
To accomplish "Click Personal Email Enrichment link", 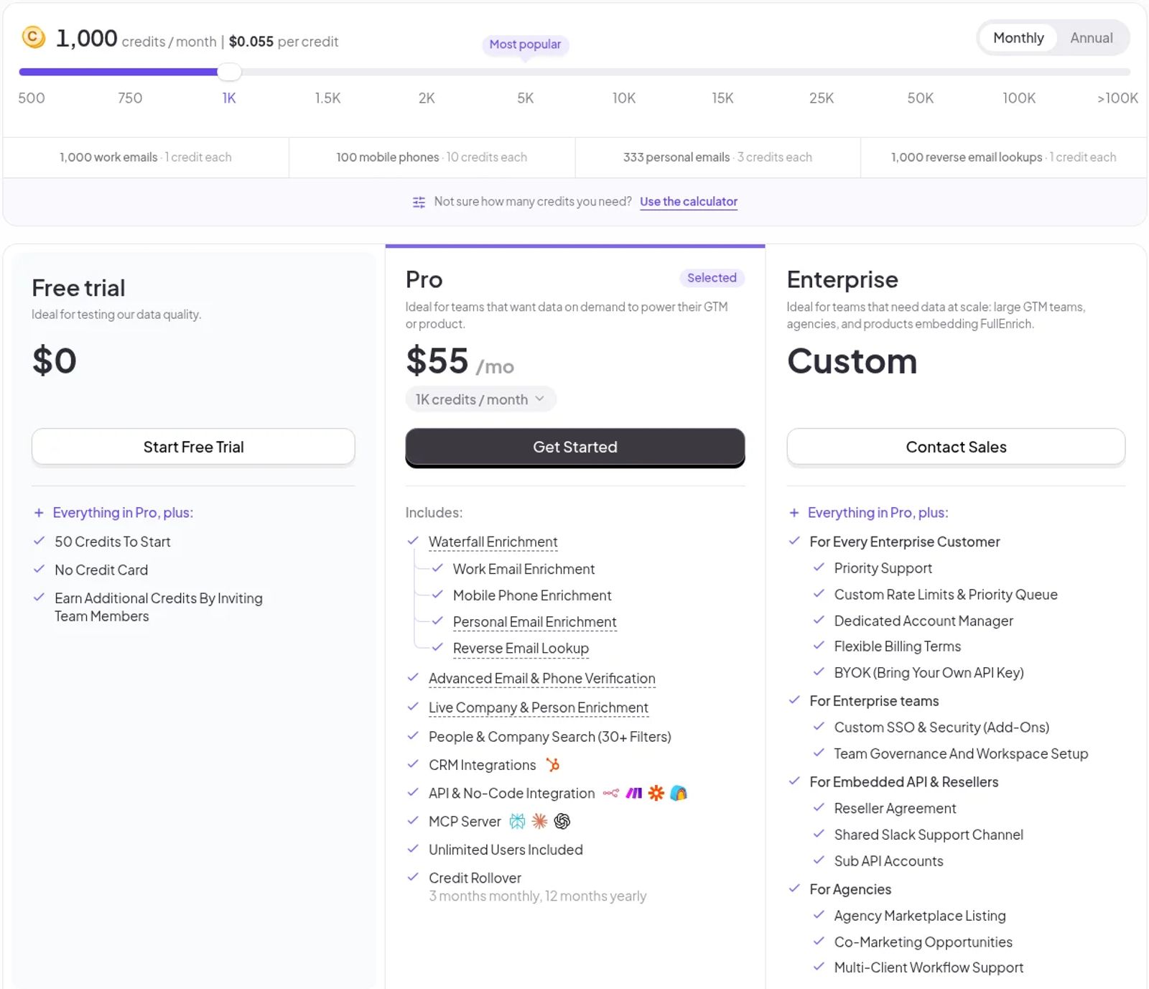I will 535,622.
